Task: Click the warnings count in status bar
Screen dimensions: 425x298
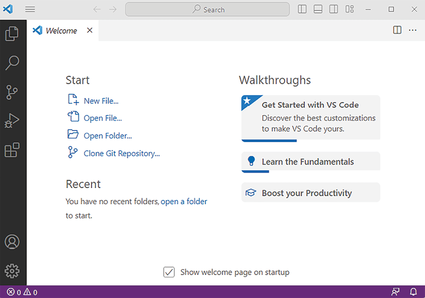Action: pos(30,292)
